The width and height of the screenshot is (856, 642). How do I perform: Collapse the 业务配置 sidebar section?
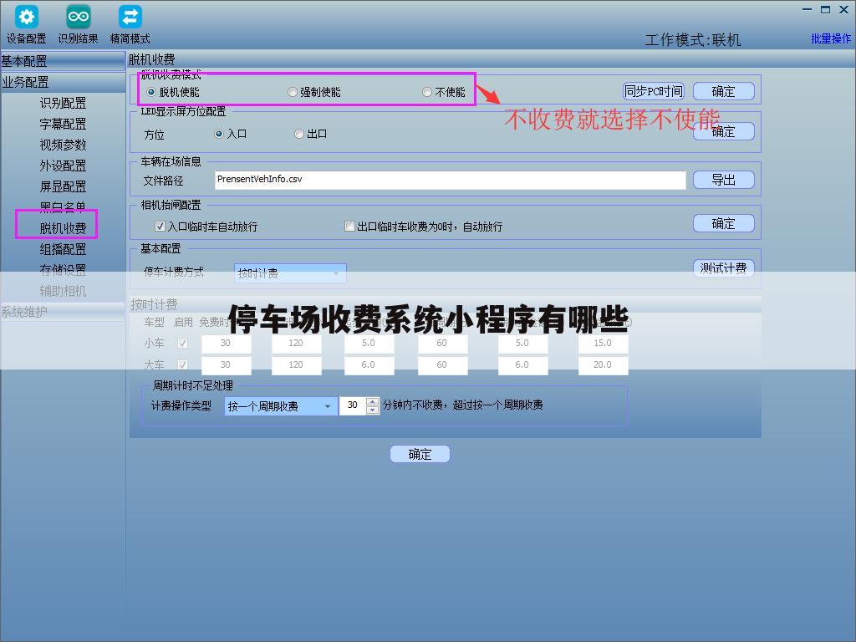pos(63,83)
